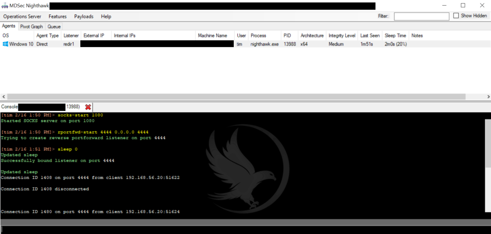Click the nighthawk.exe process cell
491x234 pixels.
[264, 44]
